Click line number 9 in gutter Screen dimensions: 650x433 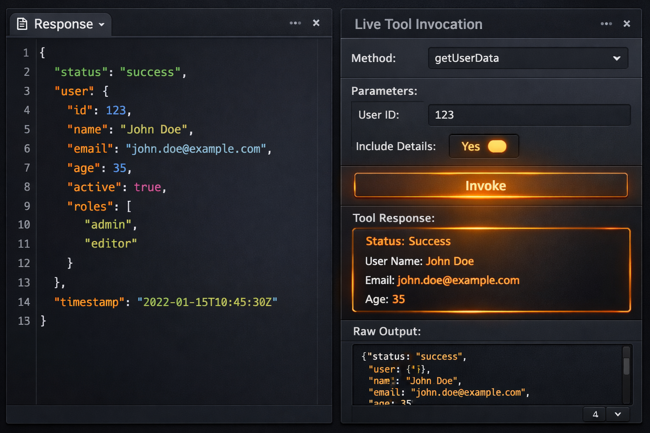pyautogui.click(x=27, y=206)
